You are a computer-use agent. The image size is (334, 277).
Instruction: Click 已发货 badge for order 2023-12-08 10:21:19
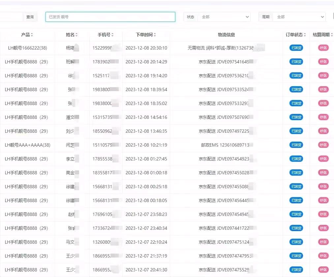296,145
